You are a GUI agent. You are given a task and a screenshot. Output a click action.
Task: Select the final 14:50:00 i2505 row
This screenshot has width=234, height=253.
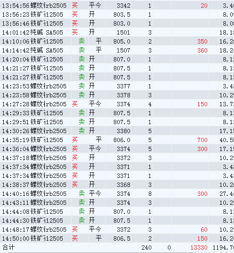coord(117,238)
